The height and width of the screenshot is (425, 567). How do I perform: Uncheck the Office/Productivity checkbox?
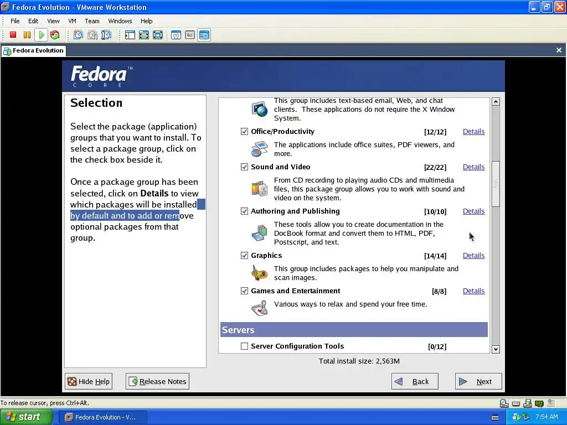coord(244,132)
